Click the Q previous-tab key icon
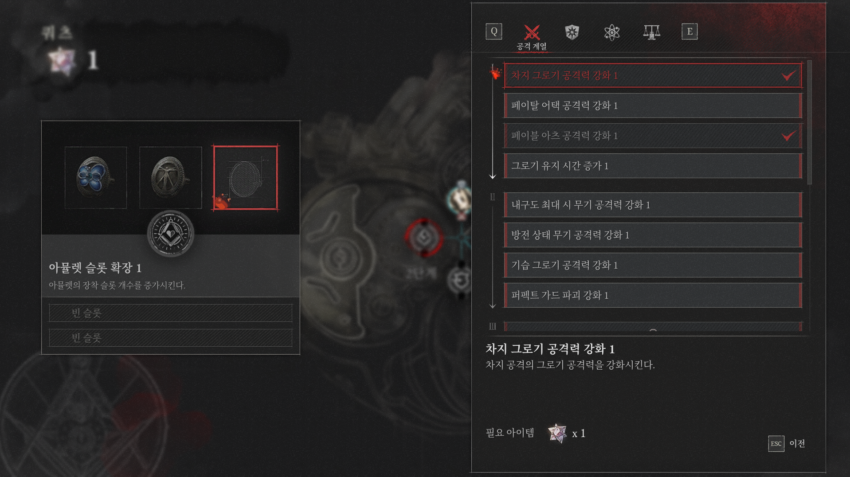The height and width of the screenshot is (477, 850). (494, 31)
